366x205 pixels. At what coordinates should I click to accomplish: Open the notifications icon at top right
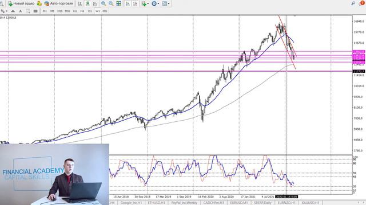tap(362, 3)
